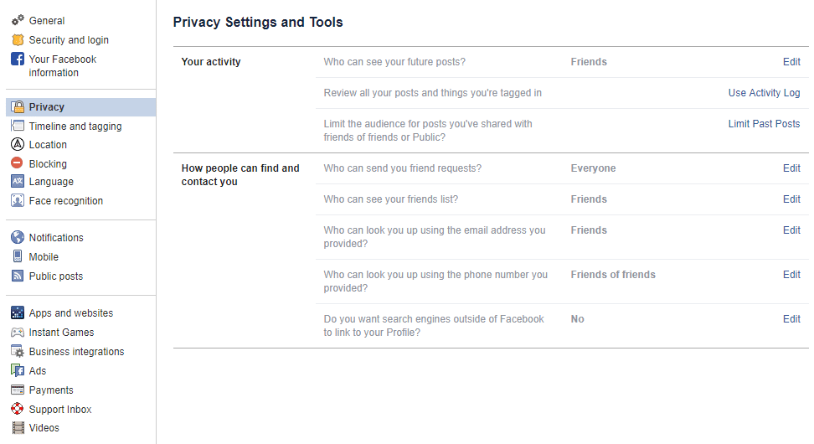The width and height of the screenshot is (814, 444).
Task: Edit who can see your friends list
Action: [x=791, y=199]
